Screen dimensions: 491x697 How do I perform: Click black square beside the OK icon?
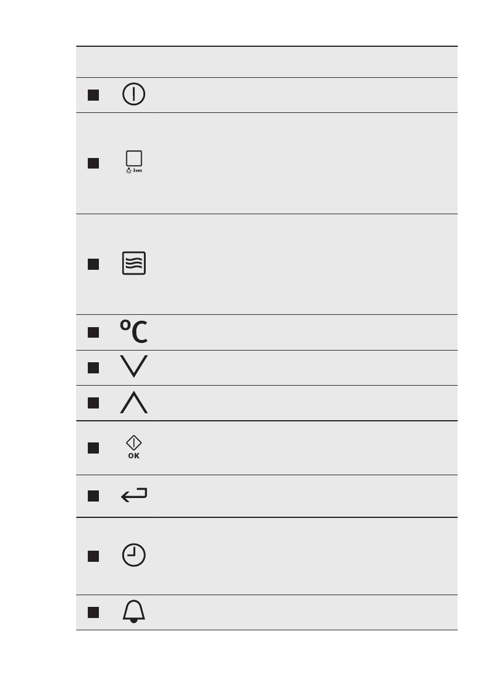(92, 448)
